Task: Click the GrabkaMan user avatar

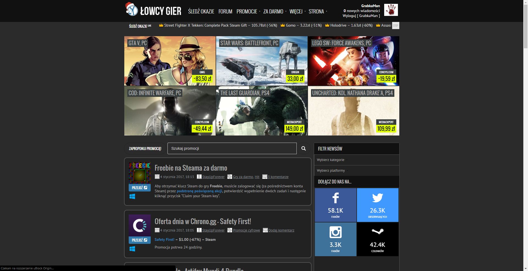Action: (391, 10)
